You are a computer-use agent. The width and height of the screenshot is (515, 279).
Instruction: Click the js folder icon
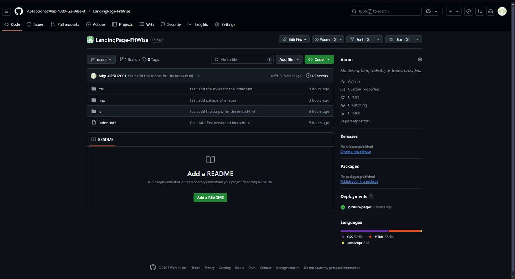(x=94, y=111)
